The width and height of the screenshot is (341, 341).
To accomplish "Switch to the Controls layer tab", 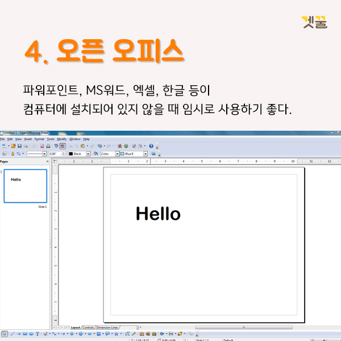I will (88, 327).
